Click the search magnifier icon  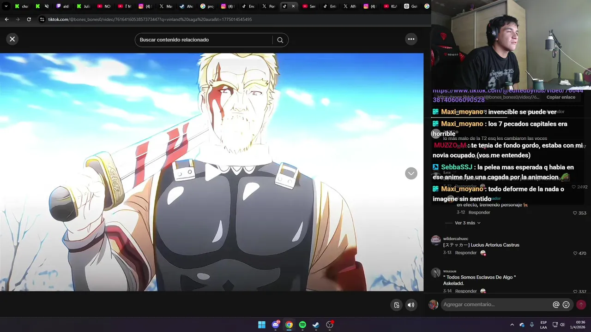pos(280,40)
